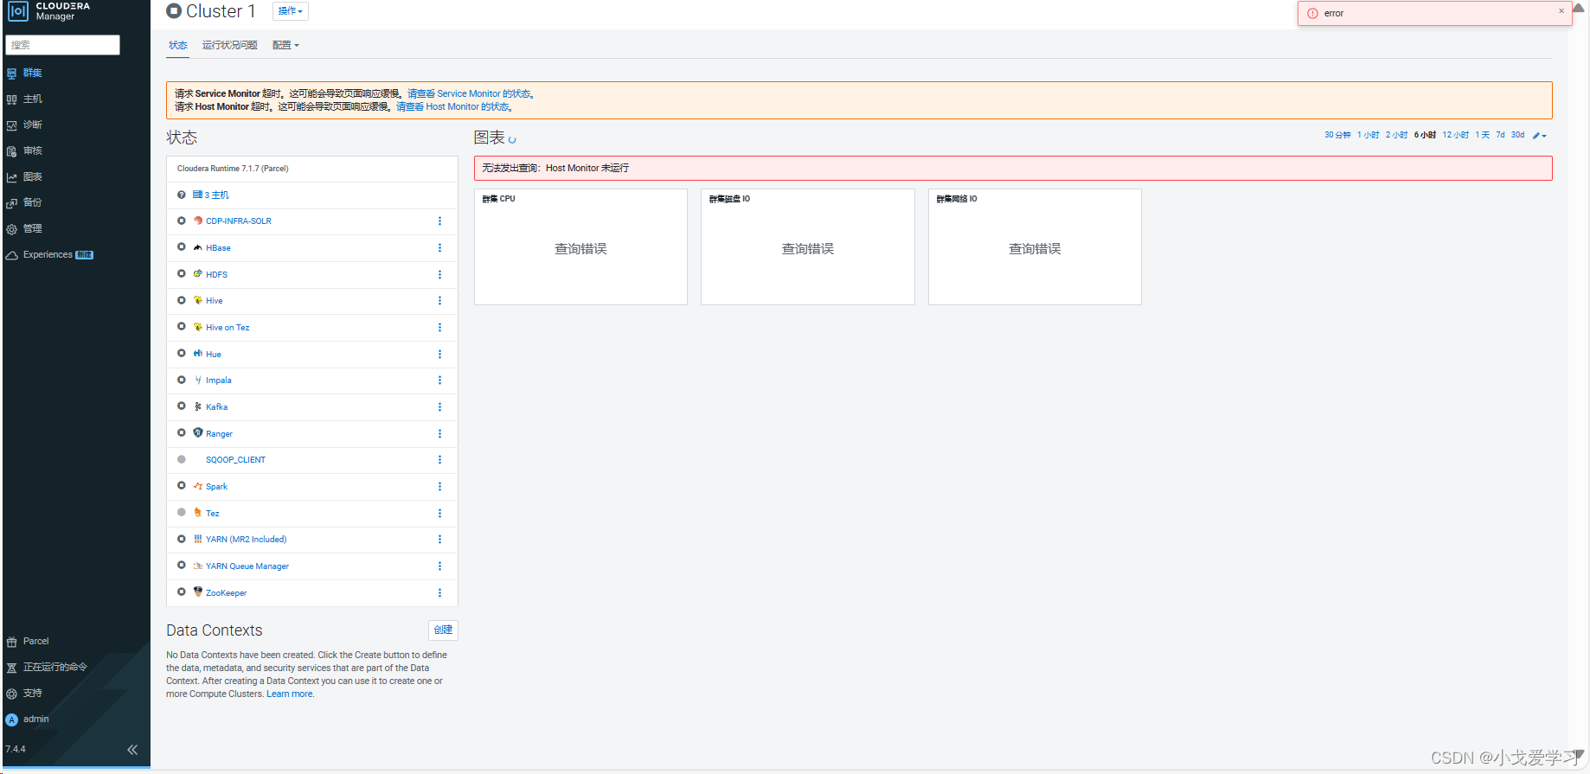Focus the 搜索 search field

[62, 45]
